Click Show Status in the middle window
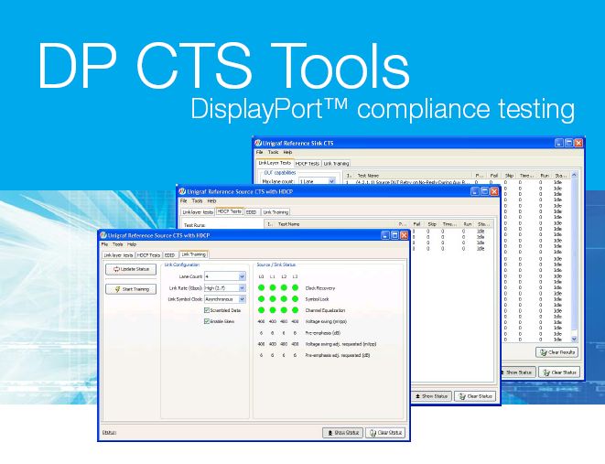Viewport: 605px width, 464px height. 431,396
